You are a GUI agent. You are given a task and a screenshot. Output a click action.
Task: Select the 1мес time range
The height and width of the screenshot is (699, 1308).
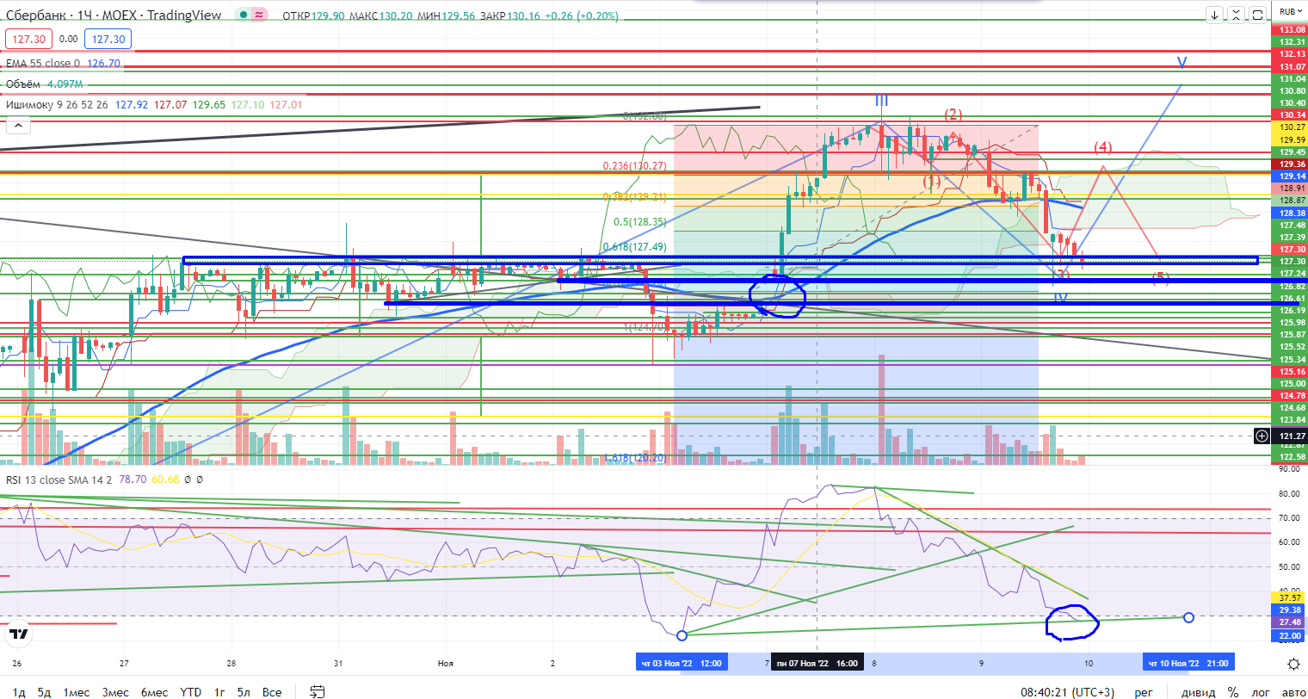click(75, 692)
